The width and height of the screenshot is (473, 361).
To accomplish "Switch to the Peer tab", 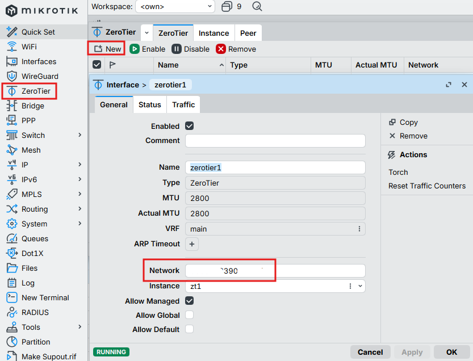I will tap(248, 33).
